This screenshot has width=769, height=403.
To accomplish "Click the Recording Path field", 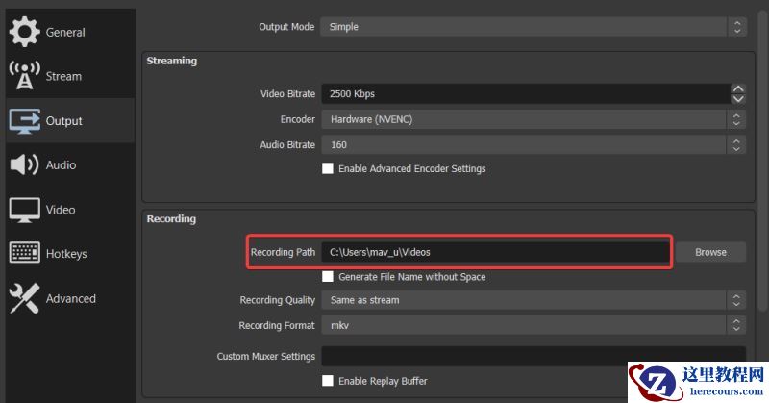I will point(496,252).
